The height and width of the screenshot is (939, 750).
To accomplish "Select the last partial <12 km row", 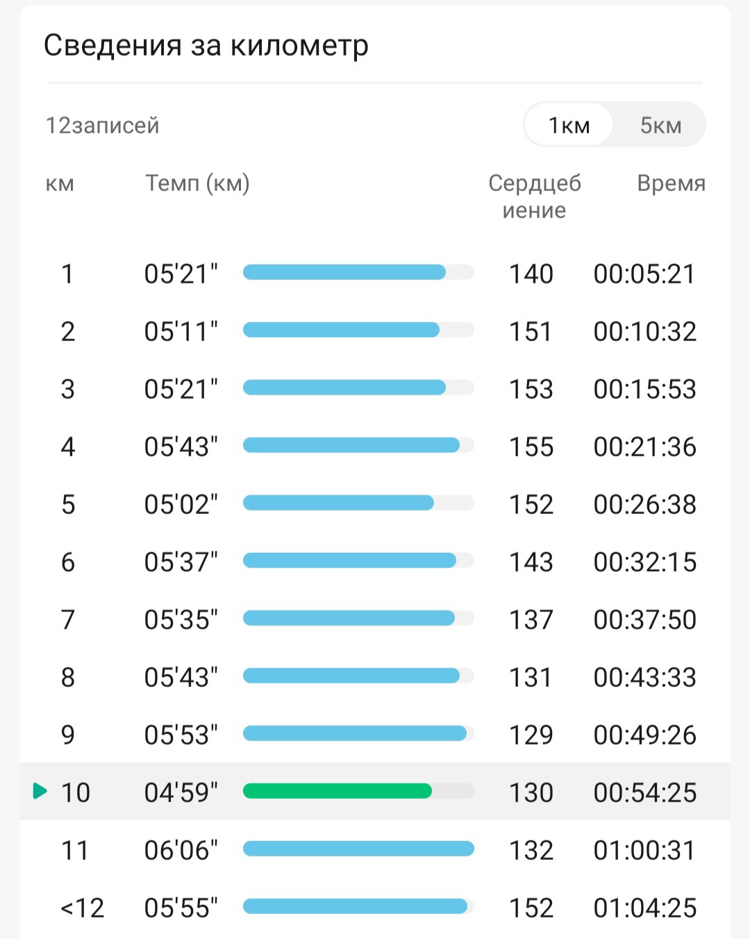I will [375, 907].
